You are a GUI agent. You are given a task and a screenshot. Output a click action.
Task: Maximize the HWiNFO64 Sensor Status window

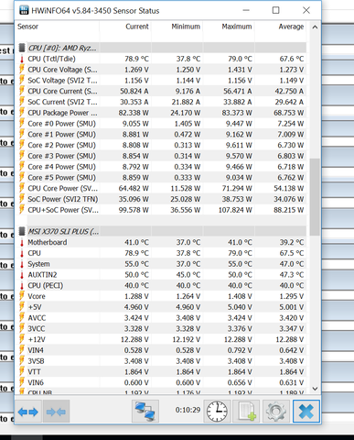(x=275, y=10)
